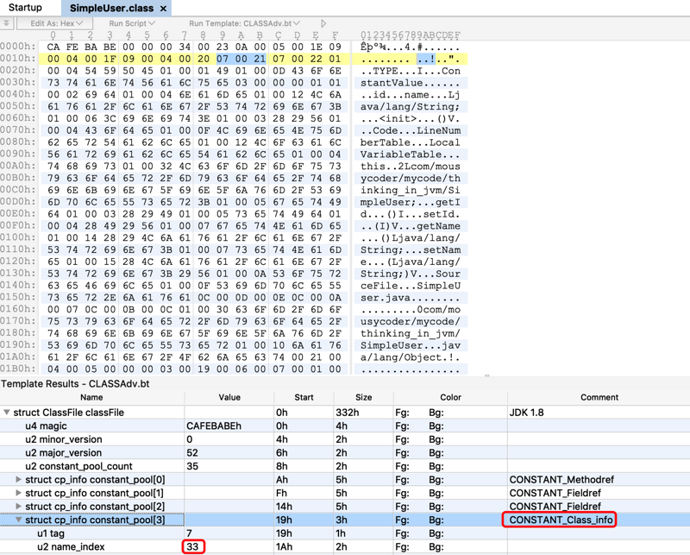The width and height of the screenshot is (690, 555).
Task: Open the Edit As: Hex dropdown
Action: (x=55, y=23)
